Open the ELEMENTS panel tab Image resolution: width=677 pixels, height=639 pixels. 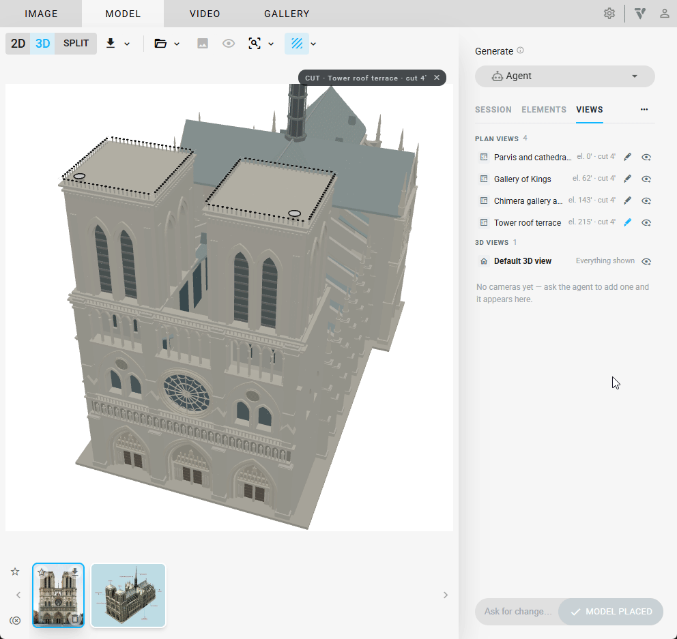[x=544, y=110]
